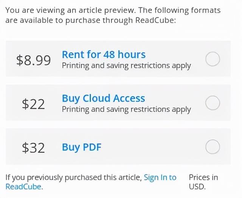Choose the Buy Cloud Access radio button

pos(213,103)
